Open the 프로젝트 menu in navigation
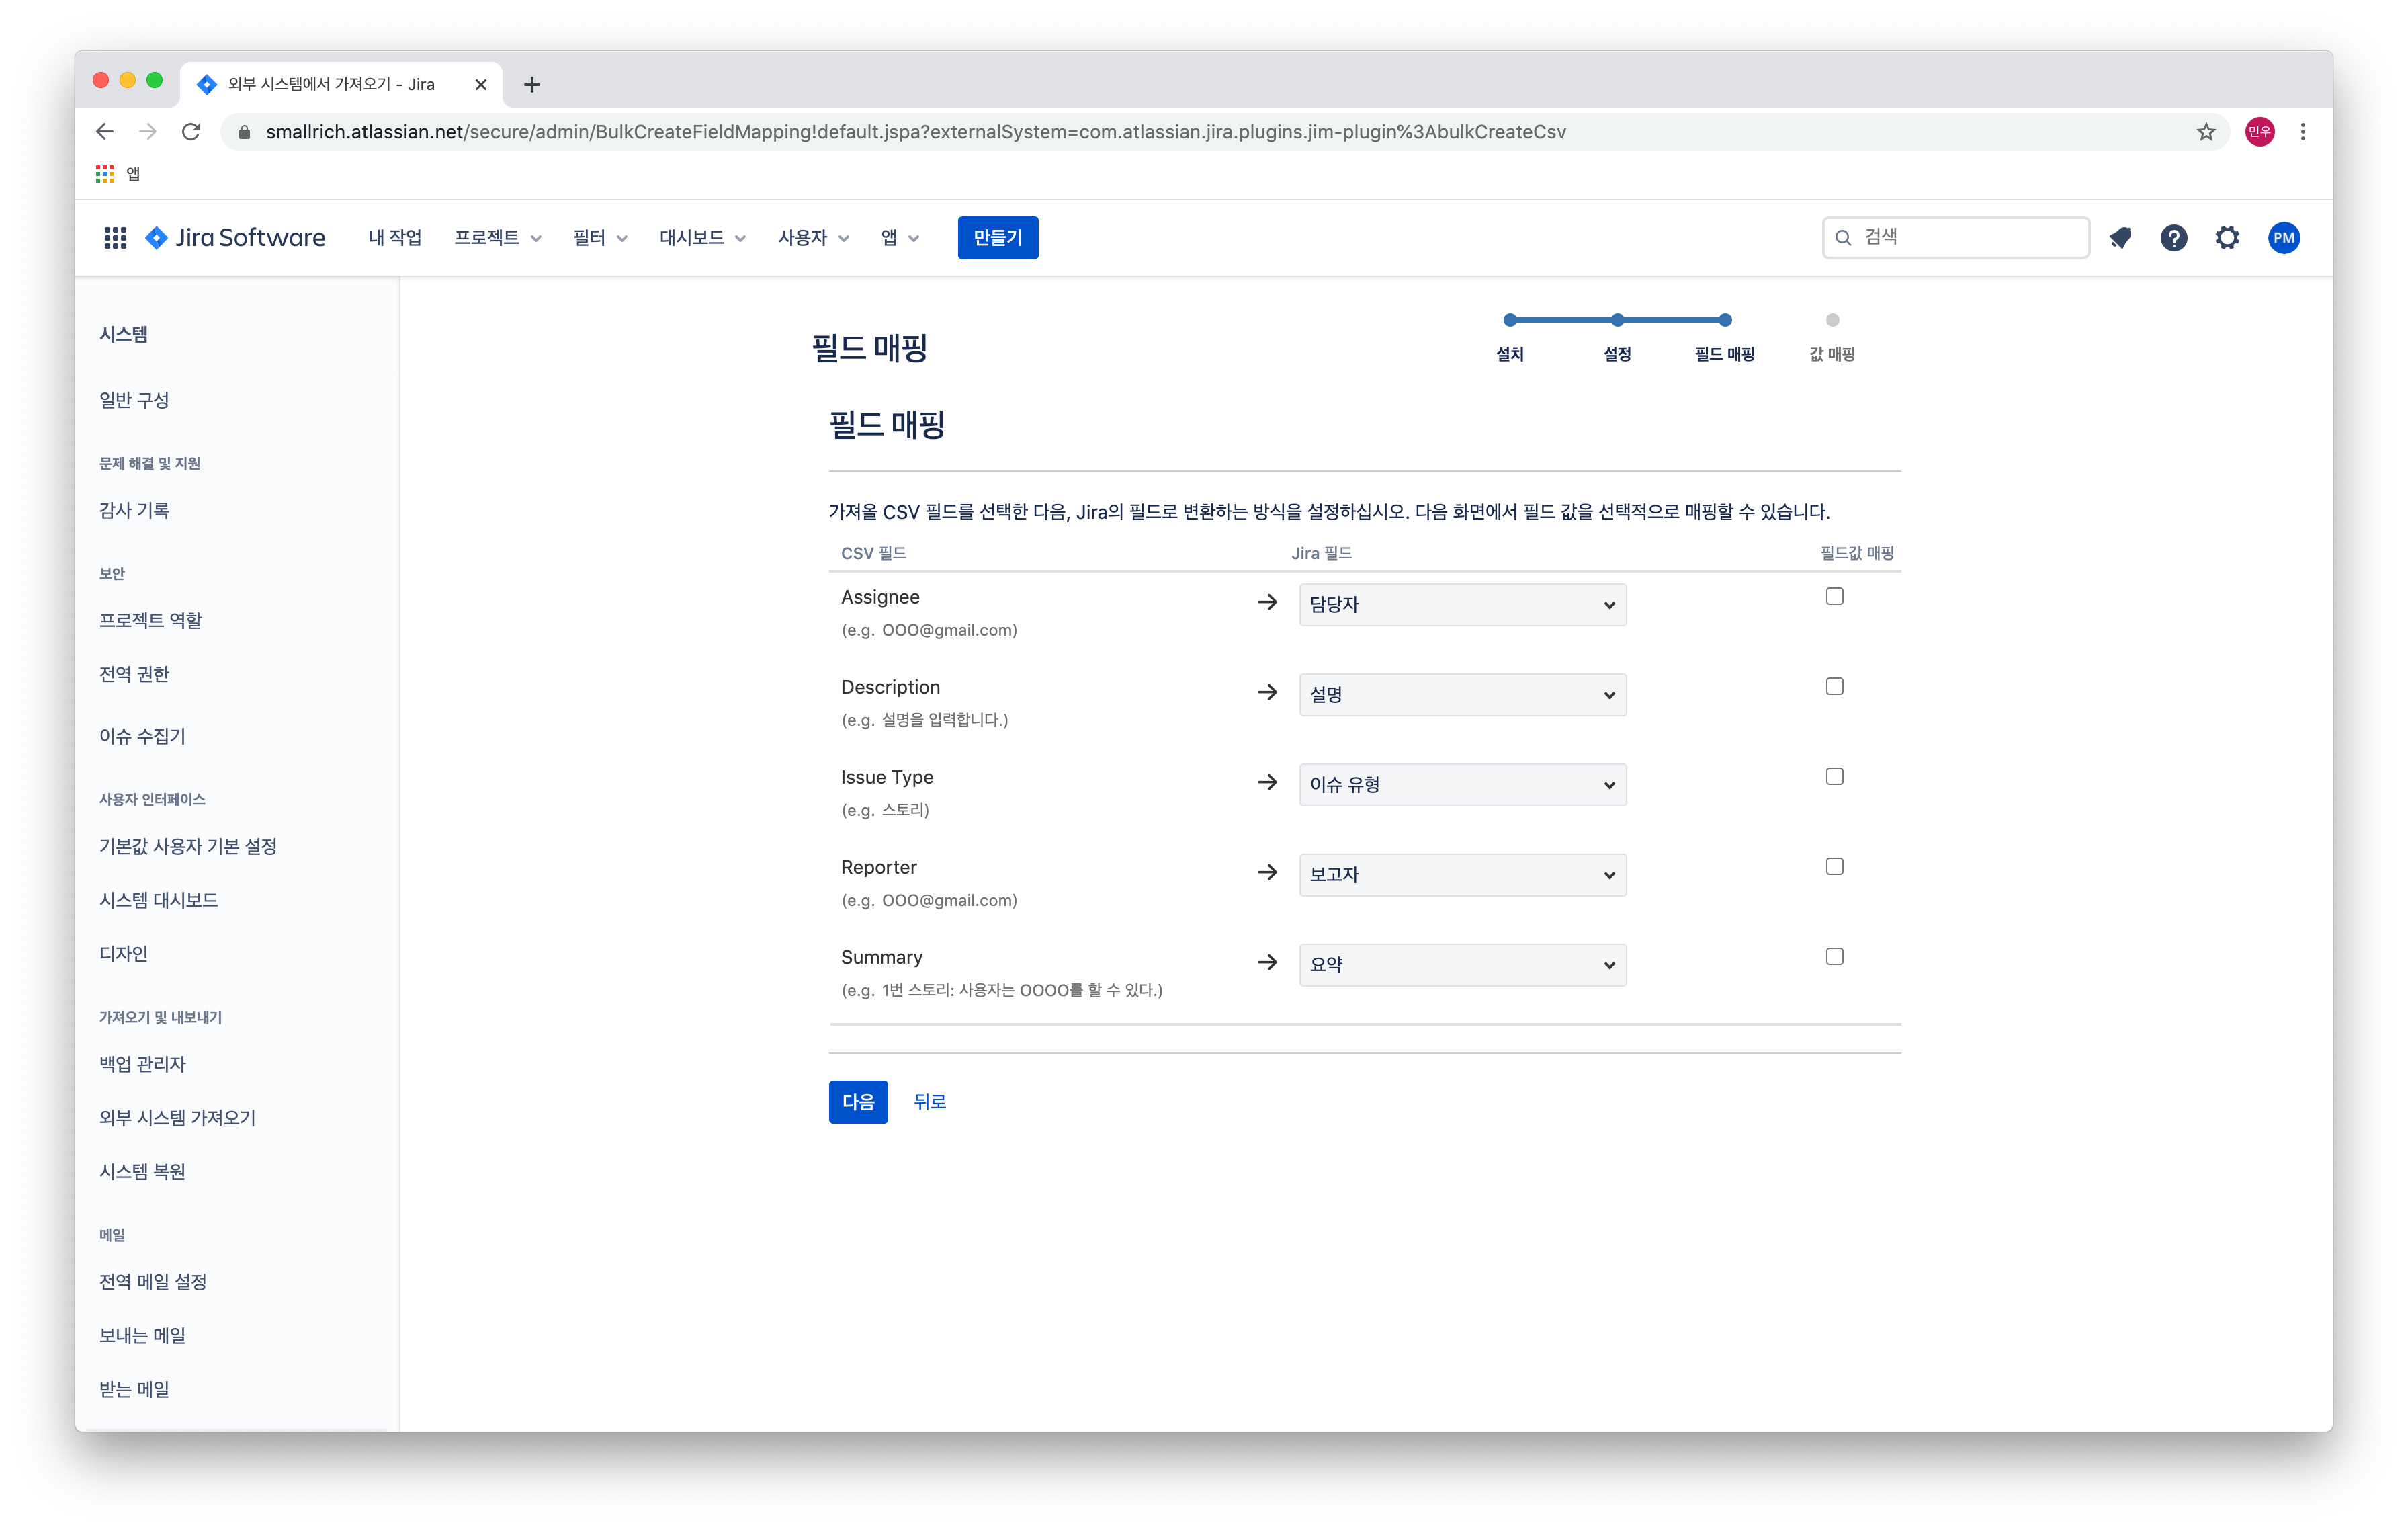2408x1531 pixels. (x=497, y=238)
